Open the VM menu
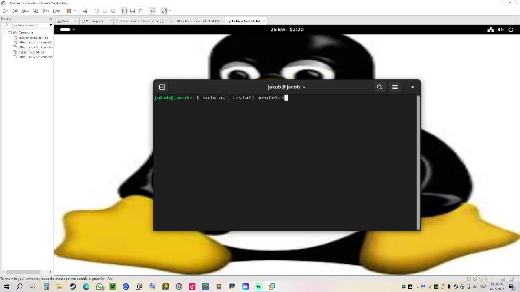 pyautogui.click(x=36, y=11)
